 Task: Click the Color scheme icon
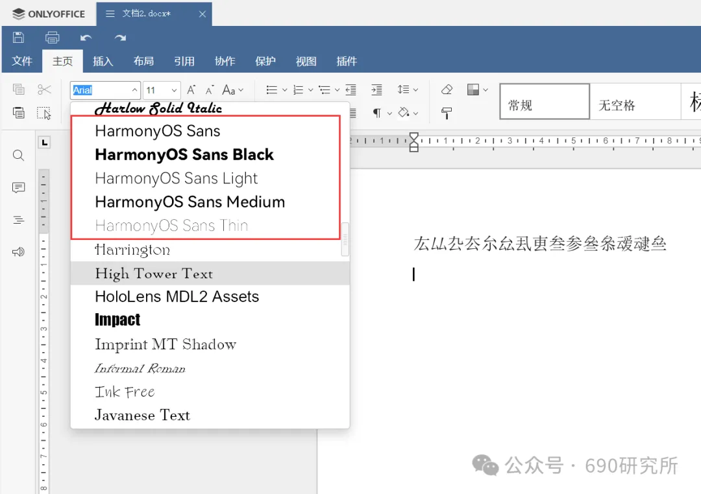(x=473, y=89)
